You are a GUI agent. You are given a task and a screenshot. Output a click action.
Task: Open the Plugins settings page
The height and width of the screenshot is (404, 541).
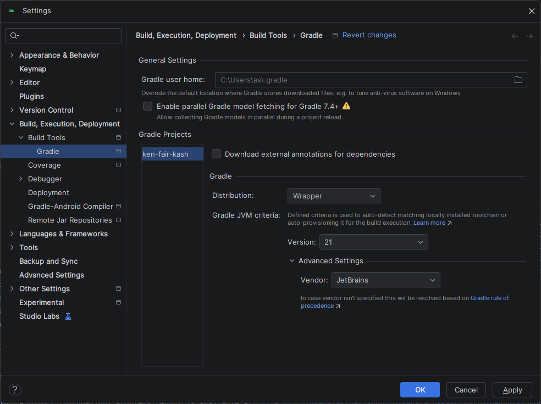tap(31, 96)
